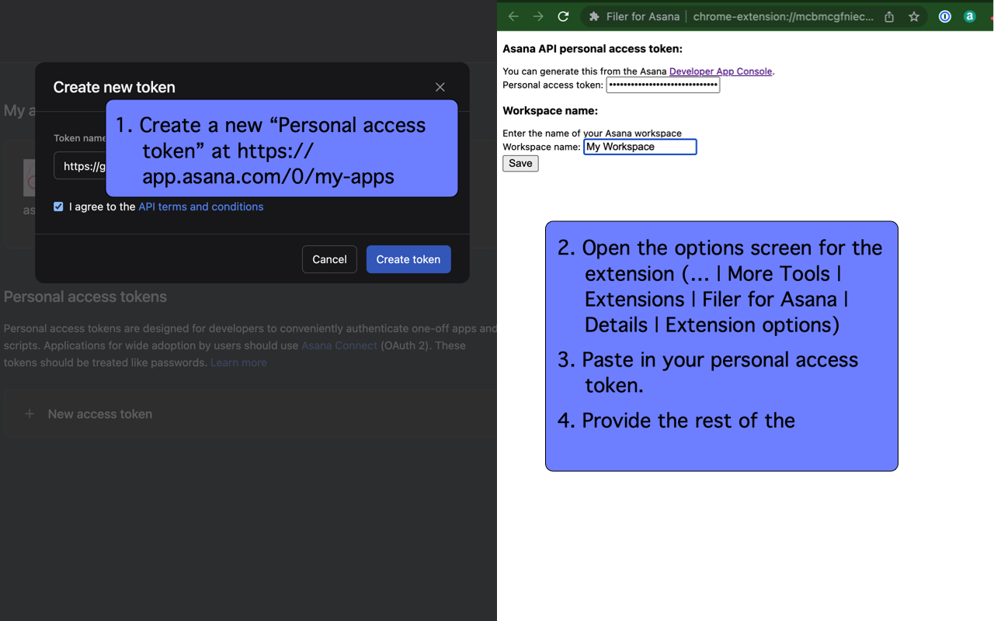
Task: Open the Developer App Console link
Action: click(x=721, y=71)
